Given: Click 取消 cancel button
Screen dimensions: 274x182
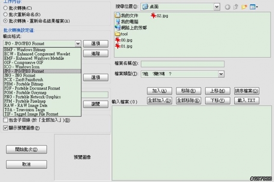Looking at the screenshot, I should 27,165.
